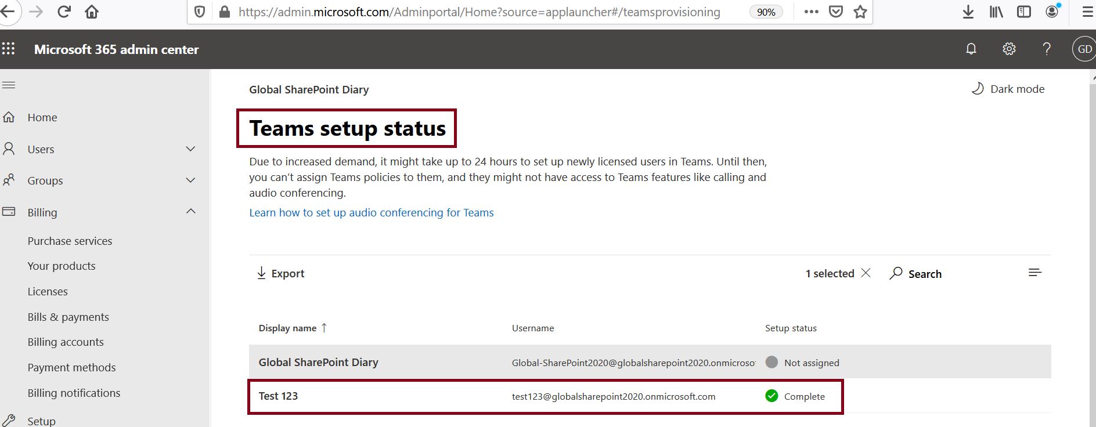1096x427 pixels.
Task: Open Billing notifications page
Action: [74, 393]
